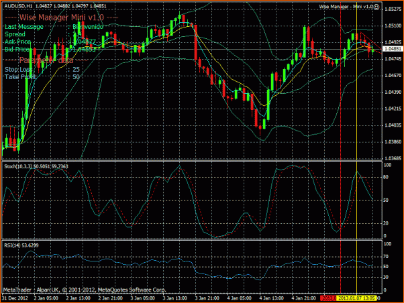Click the '4 Jan 05:00' time label

pyautogui.click(x=239, y=298)
